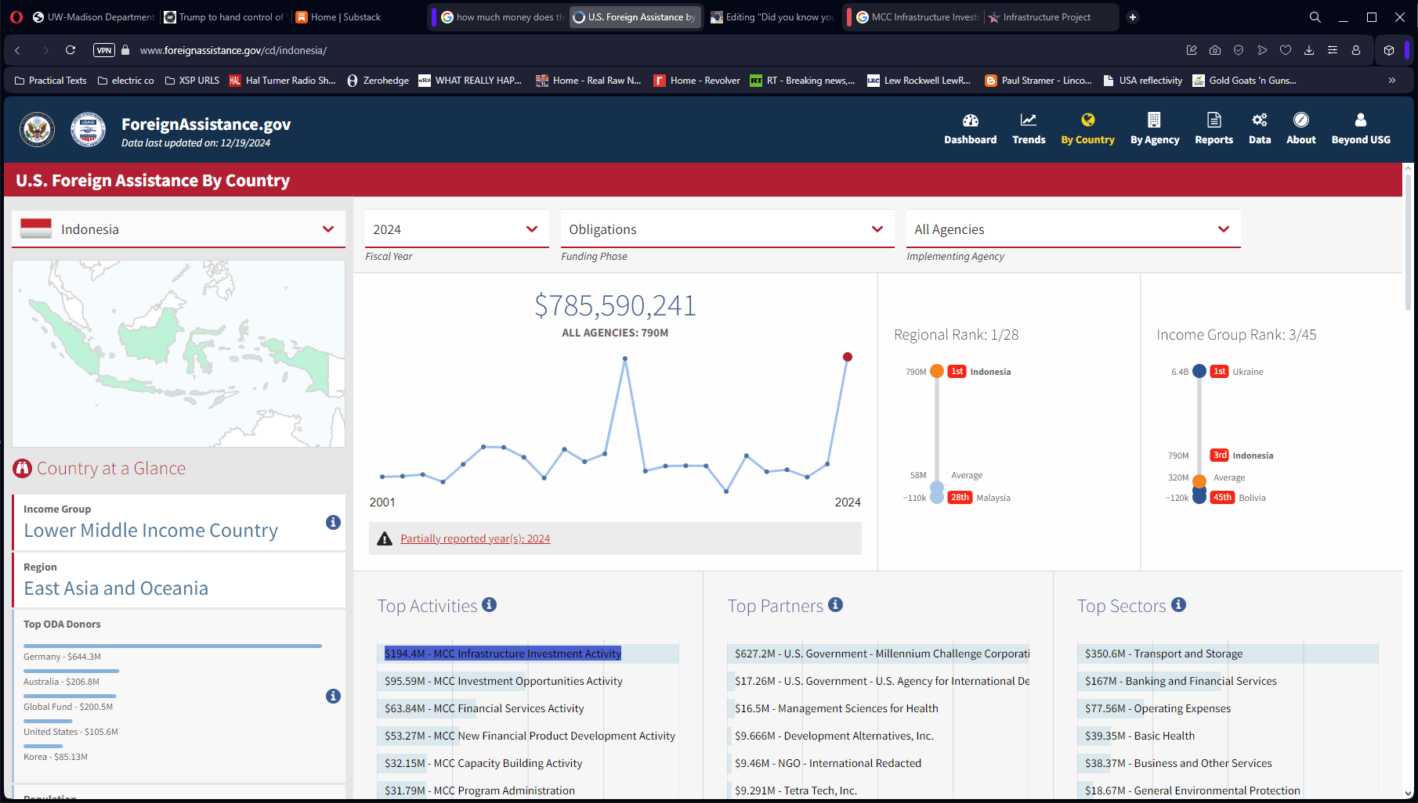Open browser downloads icon
1418x803 pixels.
click(x=1309, y=50)
